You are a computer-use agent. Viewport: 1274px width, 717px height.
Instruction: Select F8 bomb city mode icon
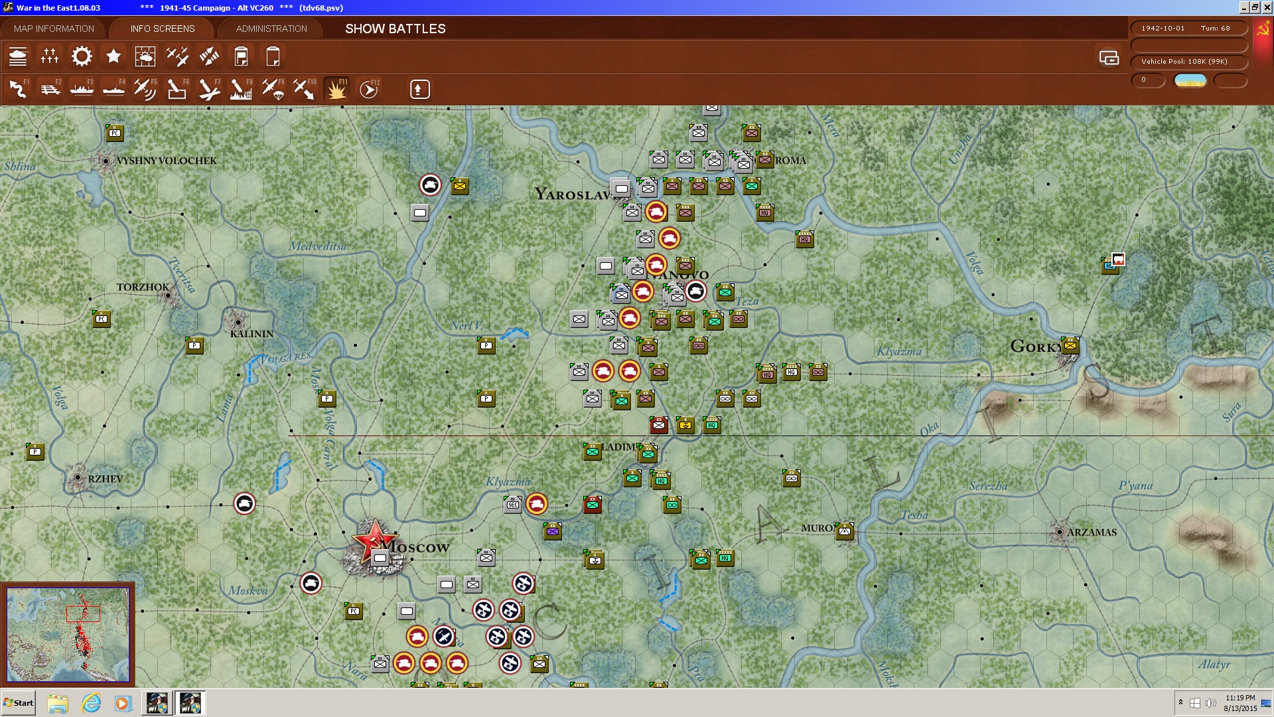pyautogui.click(x=241, y=89)
